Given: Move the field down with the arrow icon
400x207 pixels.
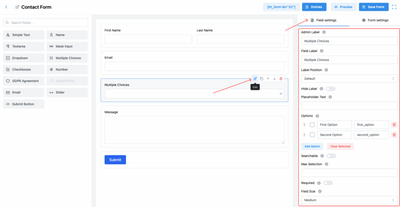Looking at the screenshot, I should pos(274,79).
